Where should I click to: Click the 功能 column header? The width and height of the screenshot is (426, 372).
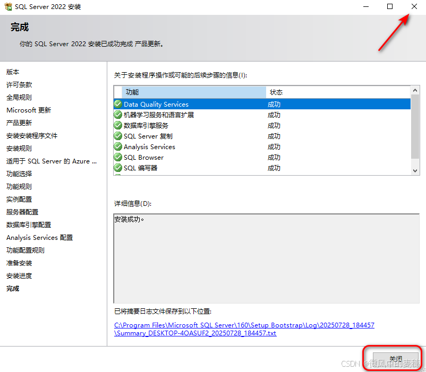click(194, 92)
